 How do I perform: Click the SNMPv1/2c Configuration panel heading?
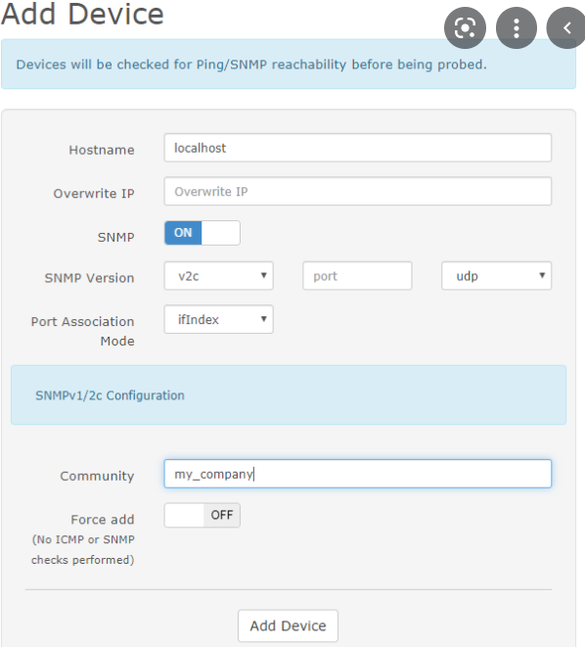tap(110, 395)
